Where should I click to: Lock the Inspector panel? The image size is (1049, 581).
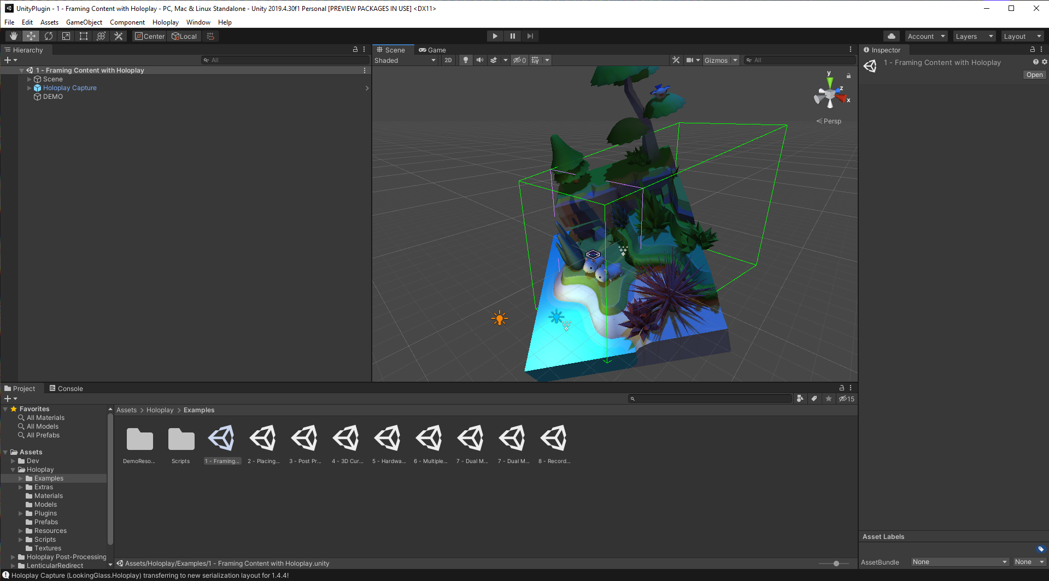click(x=1032, y=50)
